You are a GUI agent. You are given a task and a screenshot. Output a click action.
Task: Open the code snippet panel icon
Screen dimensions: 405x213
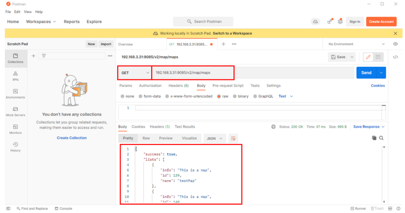pyautogui.click(x=395, y=57)
